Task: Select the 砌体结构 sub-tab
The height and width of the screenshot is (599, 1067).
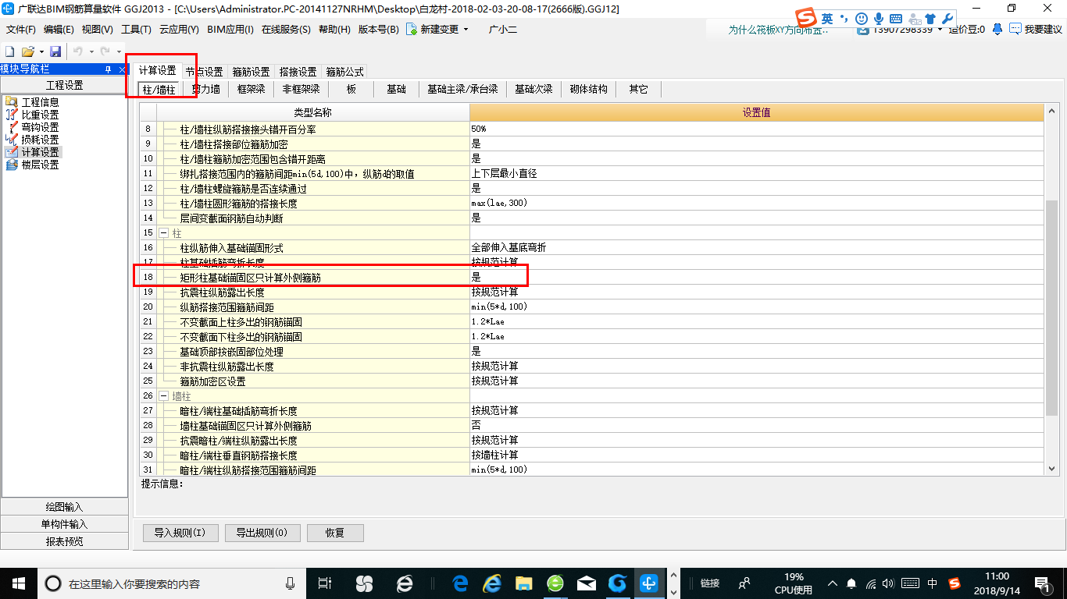Action: pyautogui.click(x=588, y=89)
